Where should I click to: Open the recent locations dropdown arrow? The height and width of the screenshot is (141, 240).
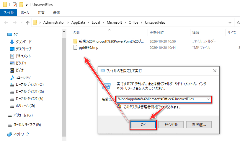click(22, 22)
